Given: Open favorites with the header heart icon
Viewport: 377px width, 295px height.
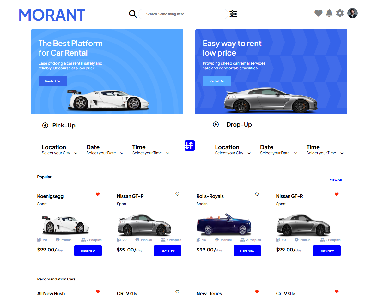Looking at the screenshot, I should point(318,13).
